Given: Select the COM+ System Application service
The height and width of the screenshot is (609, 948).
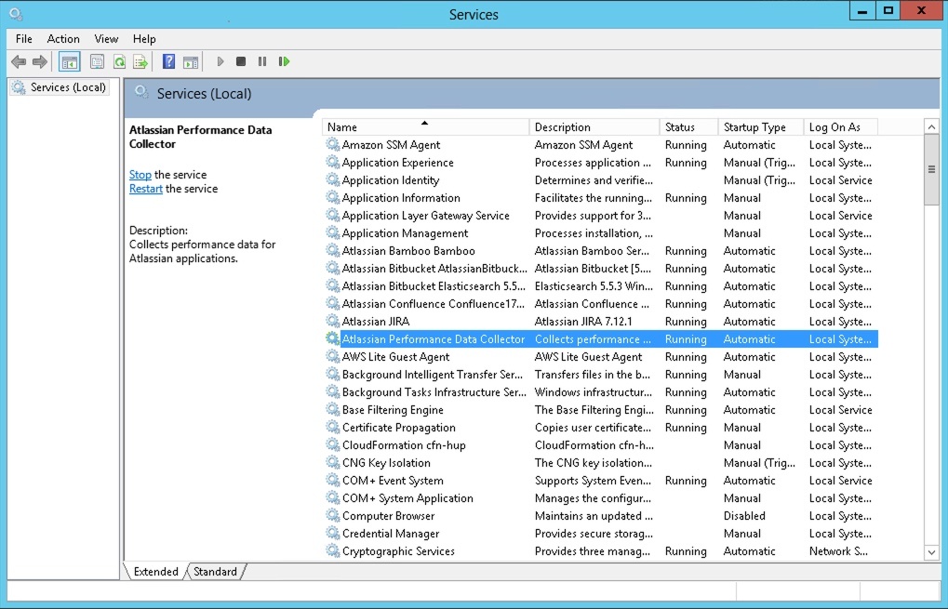Looking at the screenshot, I should (x=601, y=497).
